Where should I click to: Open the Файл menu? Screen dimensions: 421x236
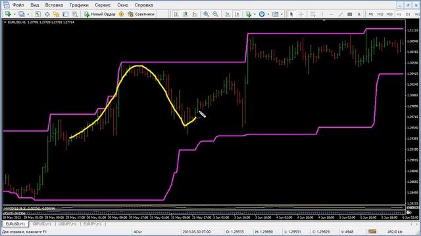click(18, 5)
